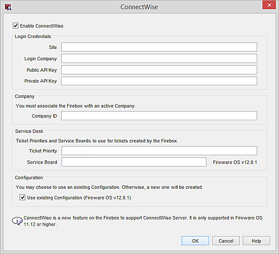
Task: Click the 'Fireware OS v12.0.1' label beside Service Board
Action: [x=235, y=162]
